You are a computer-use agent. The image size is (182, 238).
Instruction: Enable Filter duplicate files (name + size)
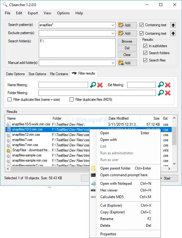tap(9, 100)
